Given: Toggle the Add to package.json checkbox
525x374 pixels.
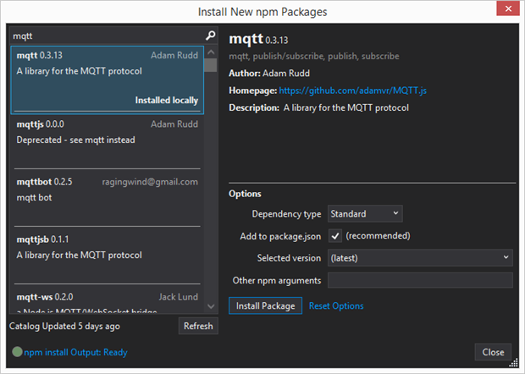Looking at the screenshot, I should point(335,235).
